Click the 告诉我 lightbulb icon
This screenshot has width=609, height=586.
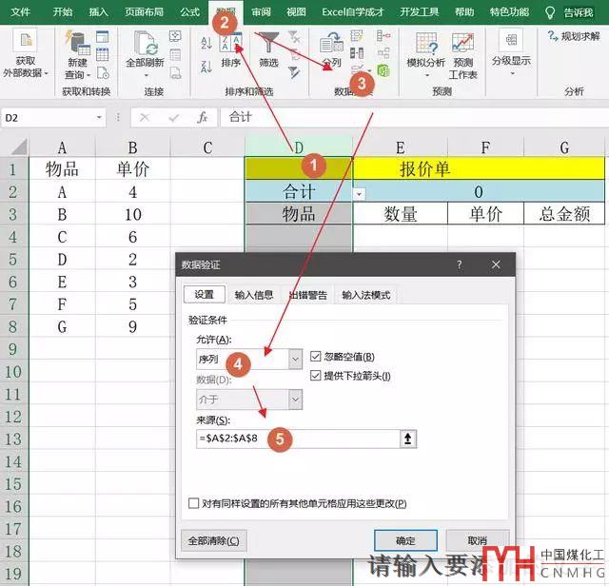click(550, 12)
